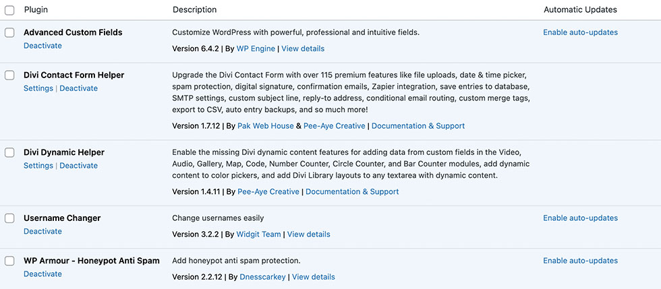Select the WP Armour Honeypot checkbox
Image resolution: width=661 pixels, height=289 pixels.
[9, 261]
